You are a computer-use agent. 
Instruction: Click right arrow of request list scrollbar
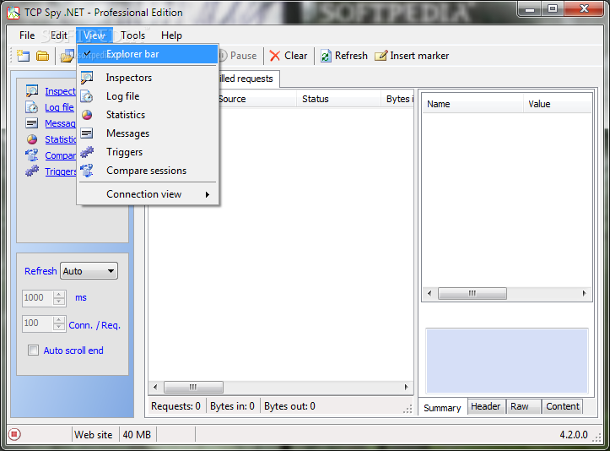406,387
